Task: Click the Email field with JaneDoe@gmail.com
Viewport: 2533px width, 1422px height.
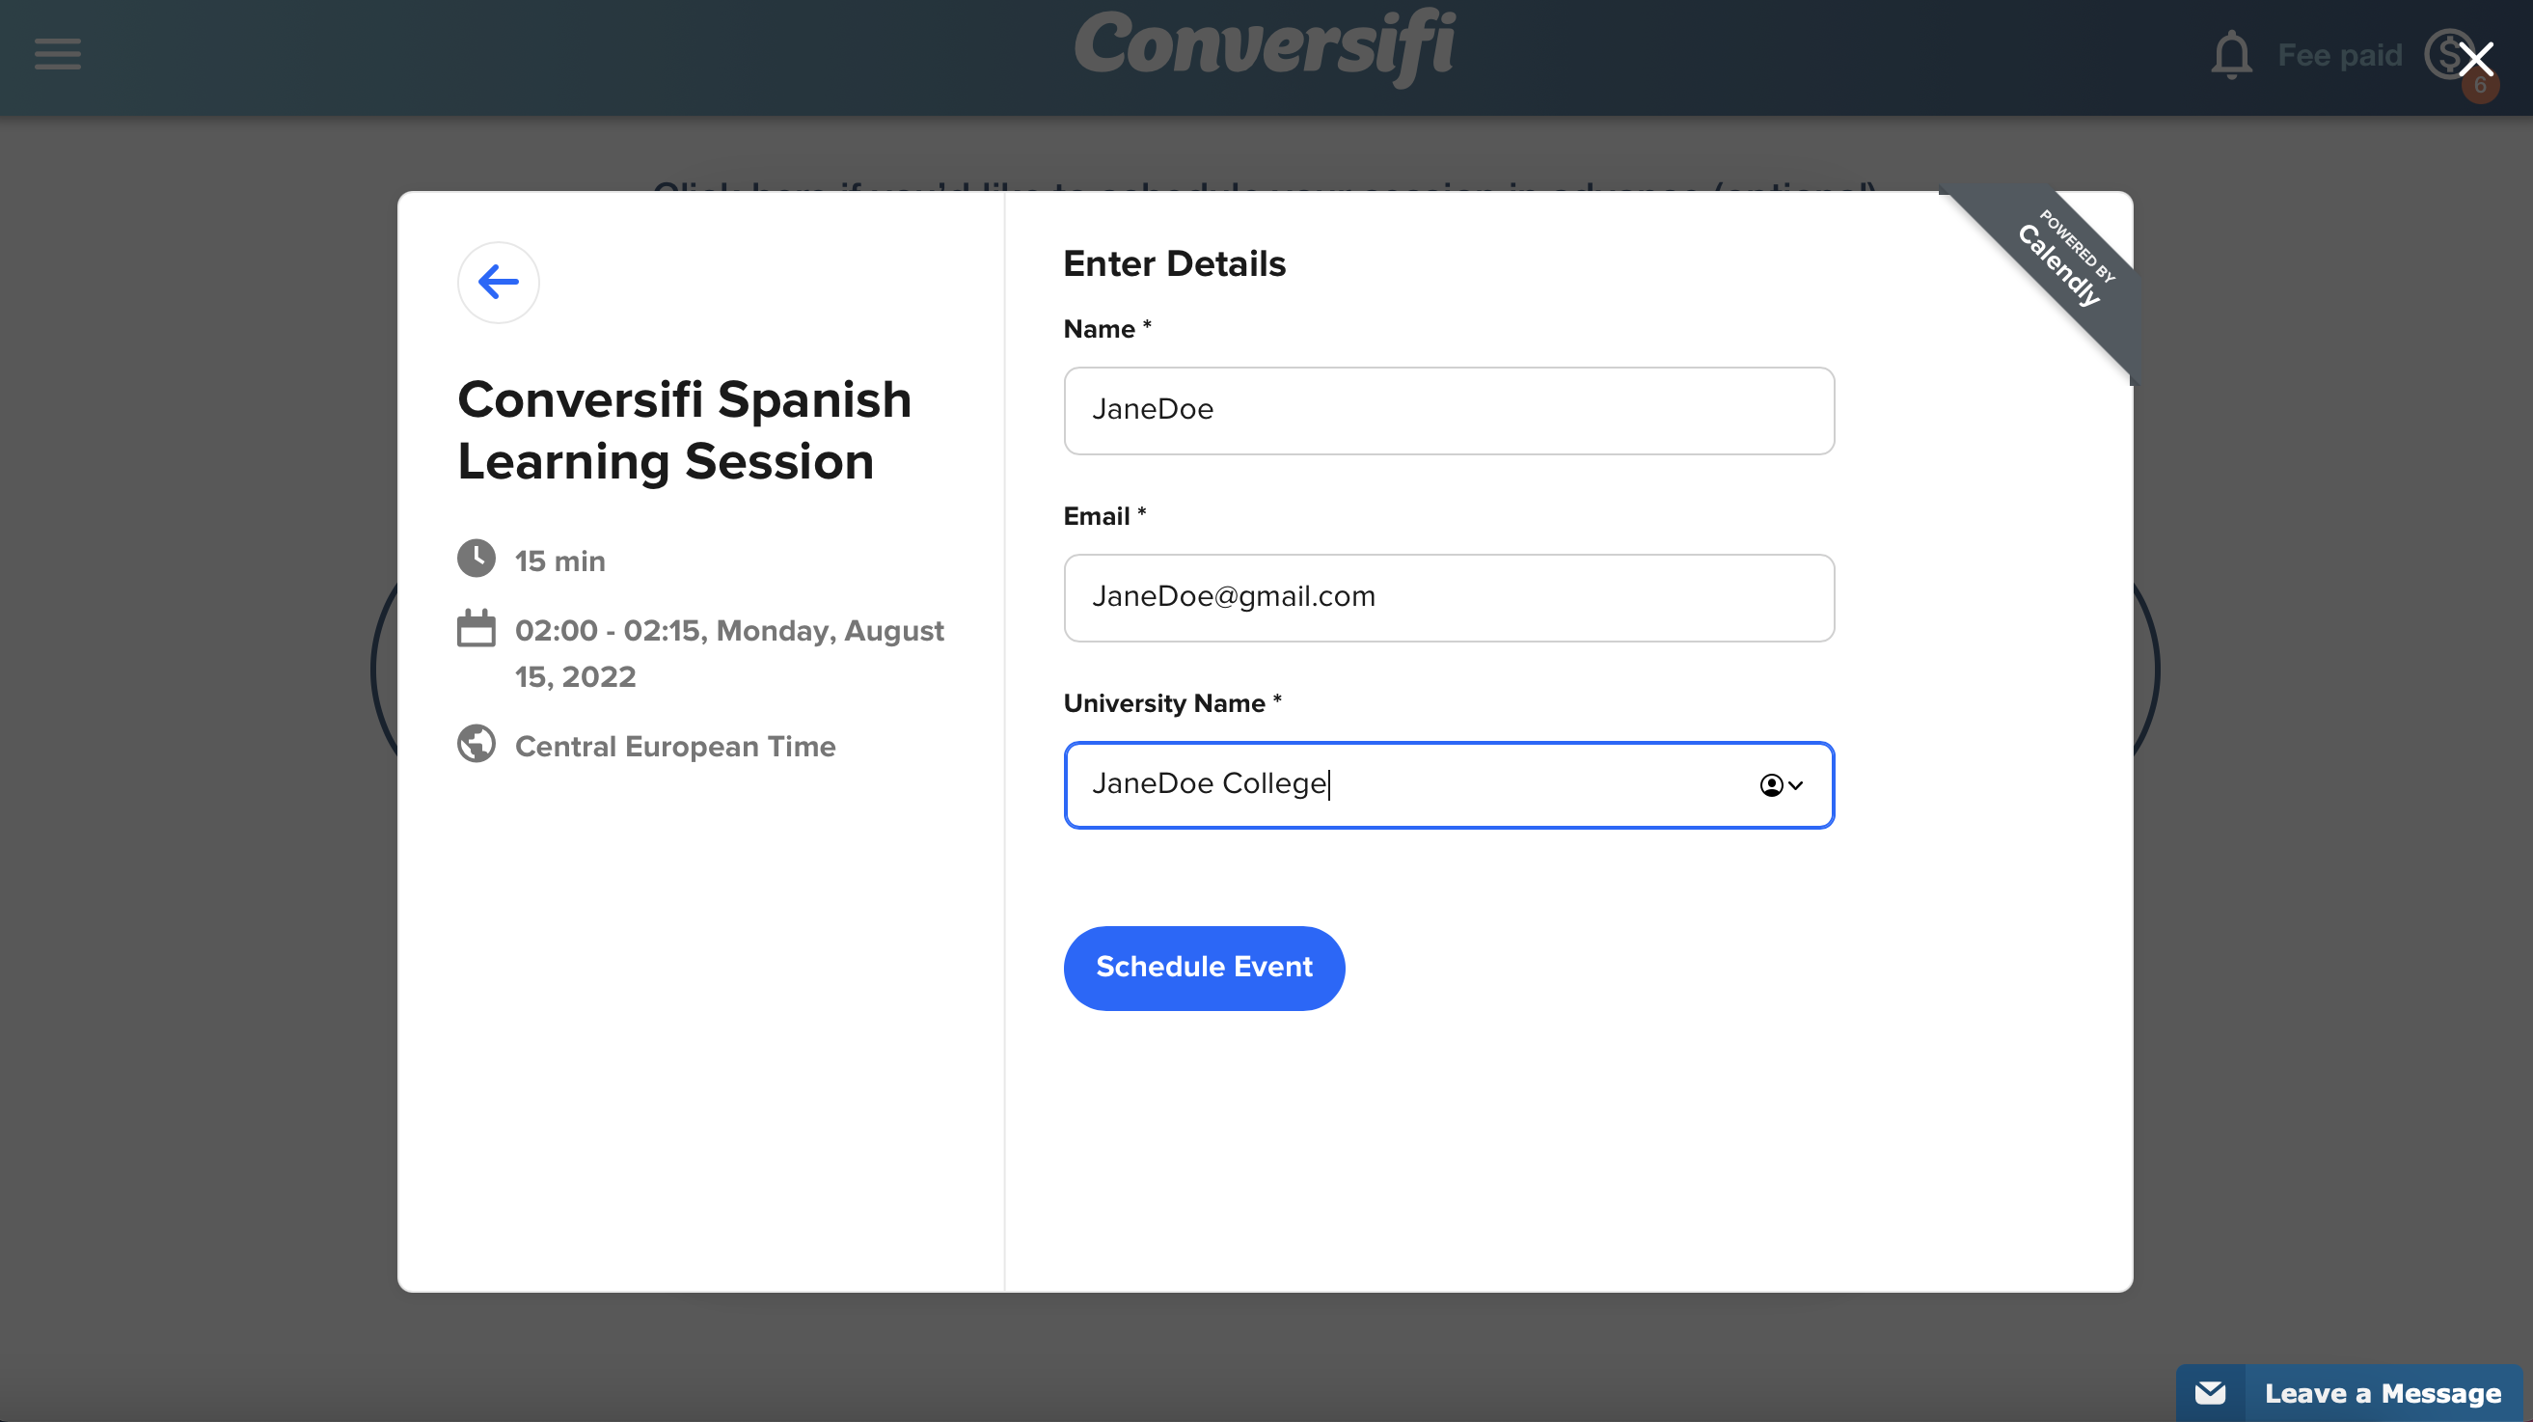Action: click(1449, 597)
